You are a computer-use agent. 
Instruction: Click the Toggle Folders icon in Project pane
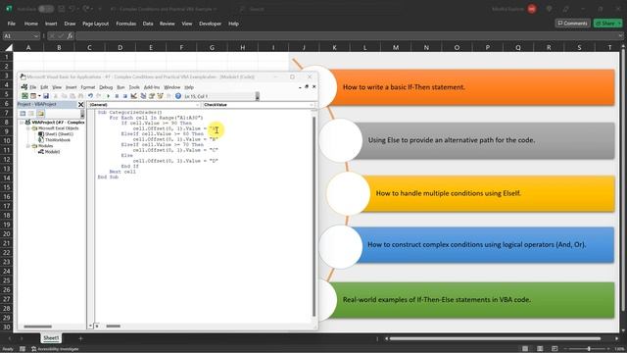click(x=40, y=114)
